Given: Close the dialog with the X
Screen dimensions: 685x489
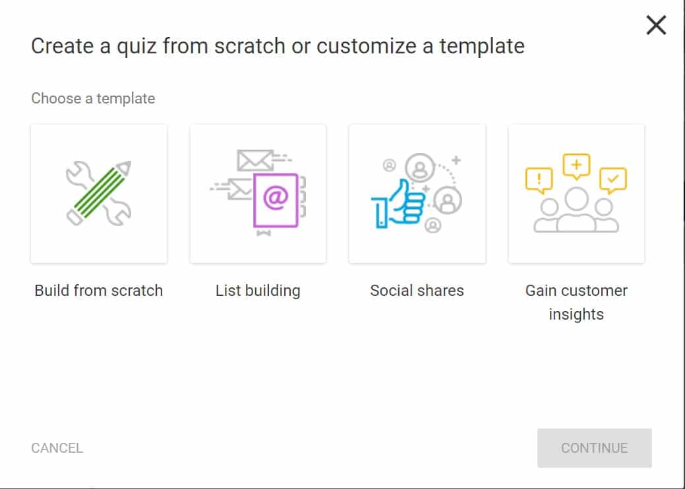Looking at the screenshot, I should (x=656, y=25).
